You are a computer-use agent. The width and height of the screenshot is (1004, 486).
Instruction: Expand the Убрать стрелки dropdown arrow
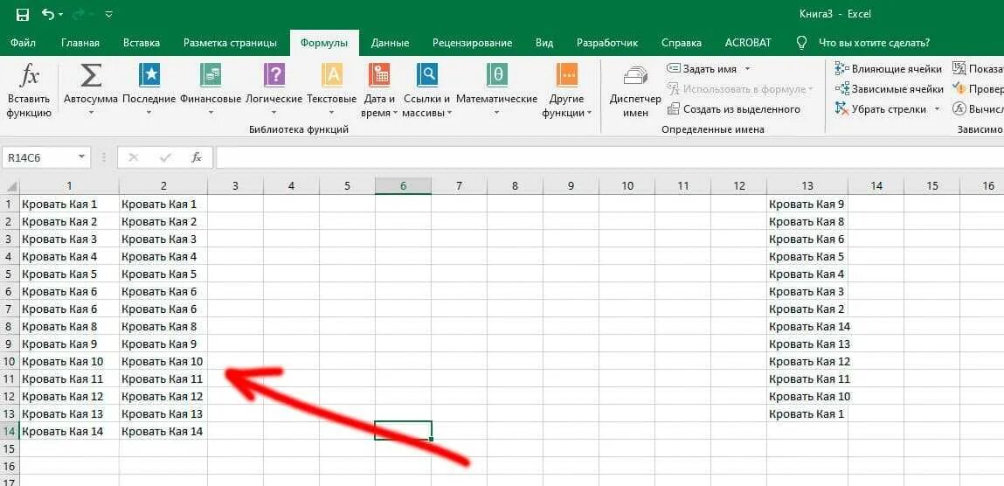coord(937,109)
